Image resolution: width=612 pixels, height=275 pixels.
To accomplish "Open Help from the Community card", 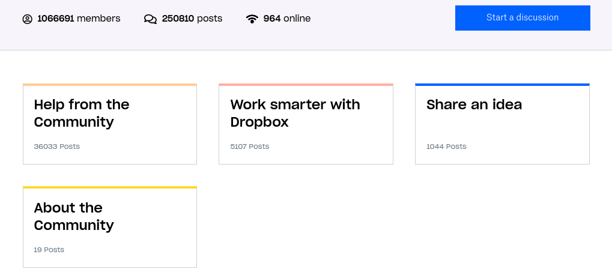I will pyautogui.click(x=110, y=124).
